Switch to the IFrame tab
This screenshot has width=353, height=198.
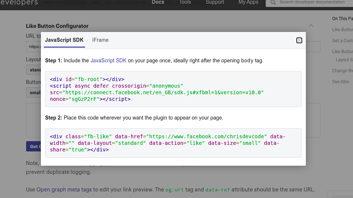coord(100,40)
